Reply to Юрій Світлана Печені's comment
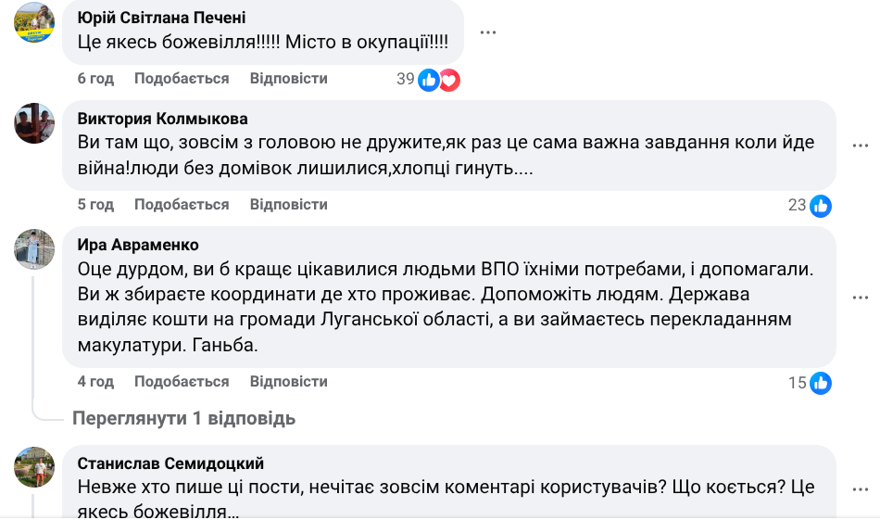This screenshot has height=520, width=880. tap(289, 79)
